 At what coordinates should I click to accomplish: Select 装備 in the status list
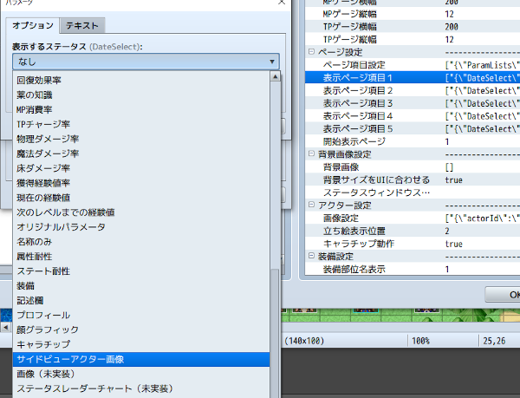pos(141,285)
